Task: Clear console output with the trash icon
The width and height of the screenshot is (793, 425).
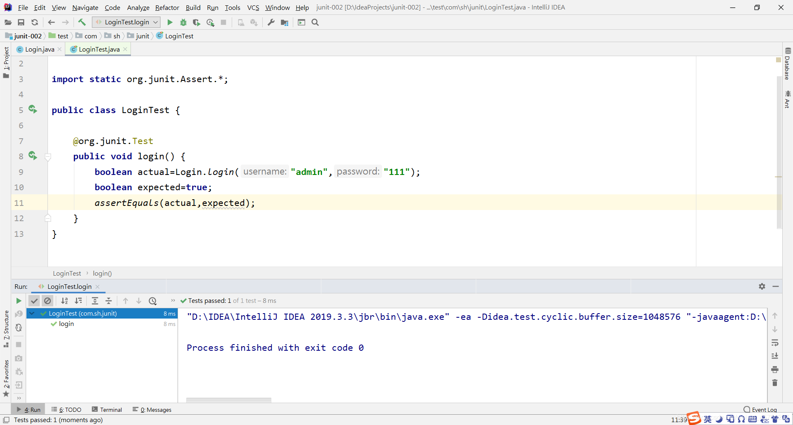Action: point(775,383)
